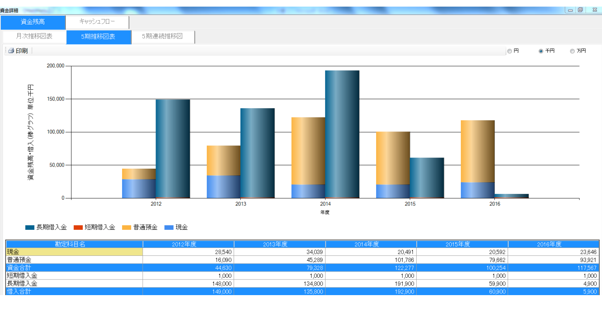Select the 円 unit radio button

click(x=510, y=51)
